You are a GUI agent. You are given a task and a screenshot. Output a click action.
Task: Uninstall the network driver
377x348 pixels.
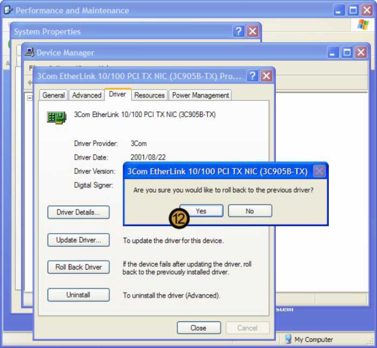(x=78, y=295)
